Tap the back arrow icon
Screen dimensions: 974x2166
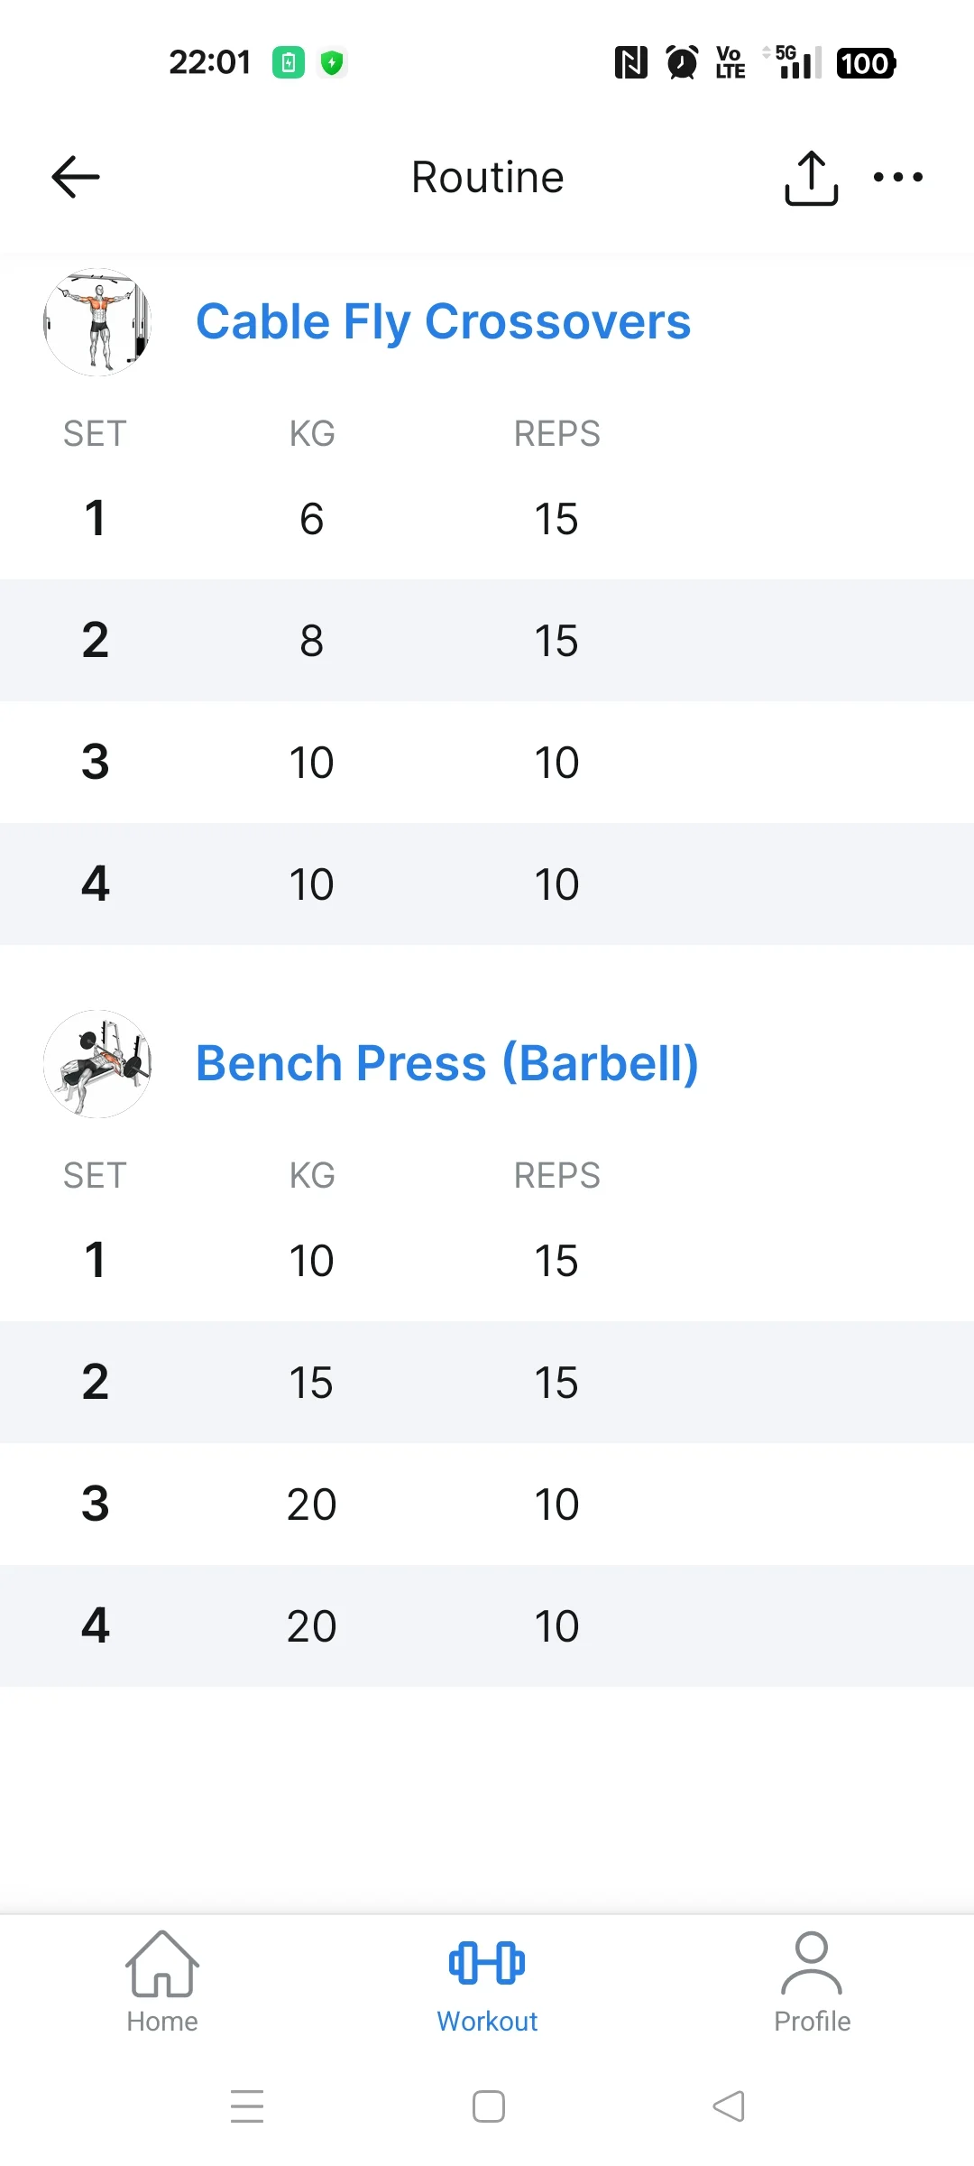coord(76,177)
